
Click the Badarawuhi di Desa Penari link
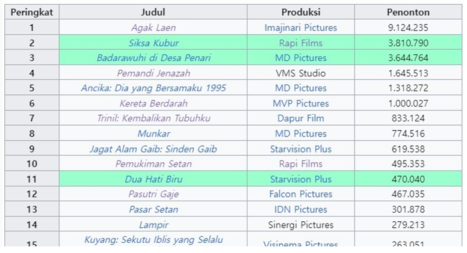[153, 58]
